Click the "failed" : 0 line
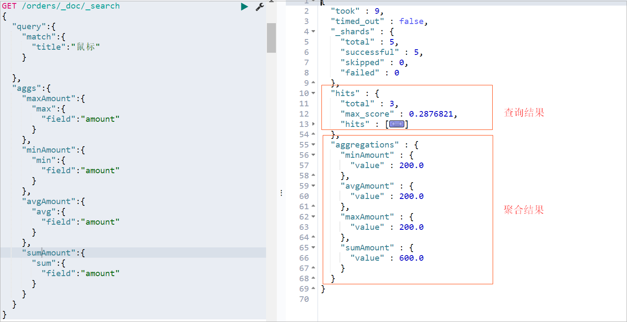The width and height of the screenshot is (627, 322). click(370, 72)
